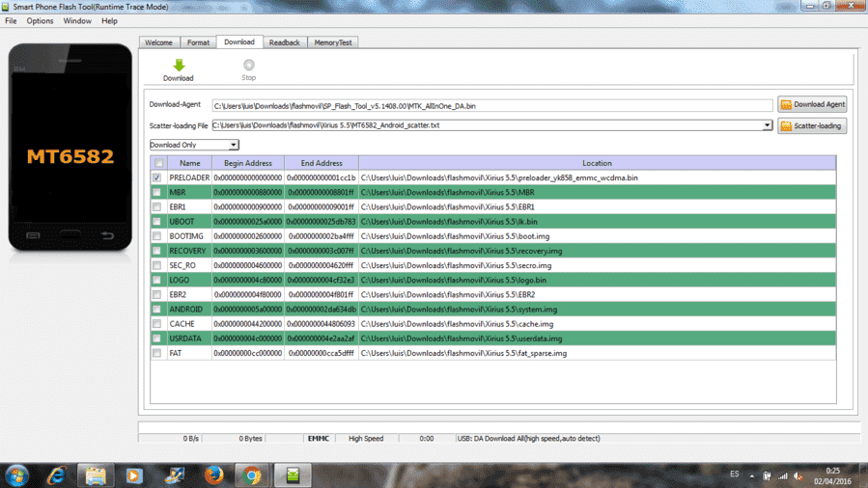Check the LOGO partition checkbox
The height and width of the screenshot is (488, 868).
[157, 281]
